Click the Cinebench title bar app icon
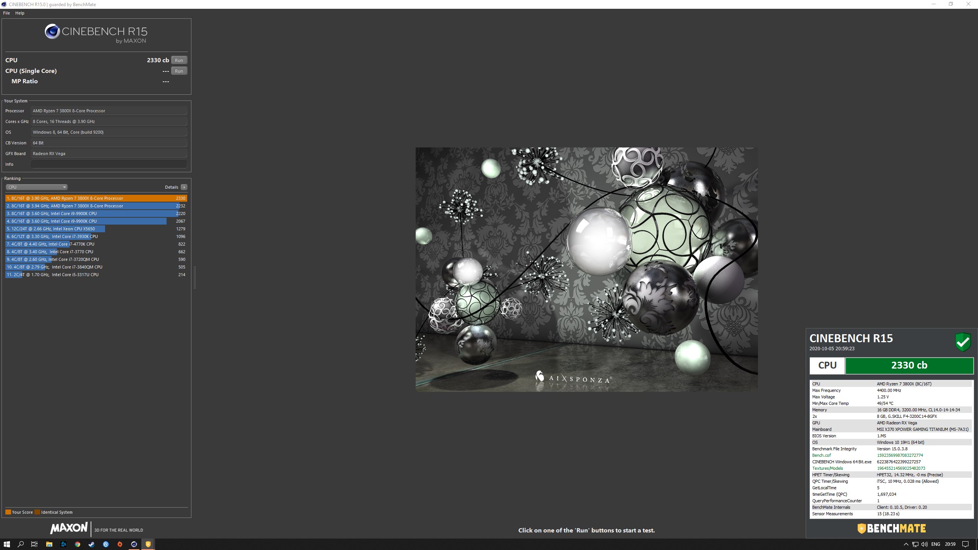This screenshot has height=550, width=978. (4, 4)
